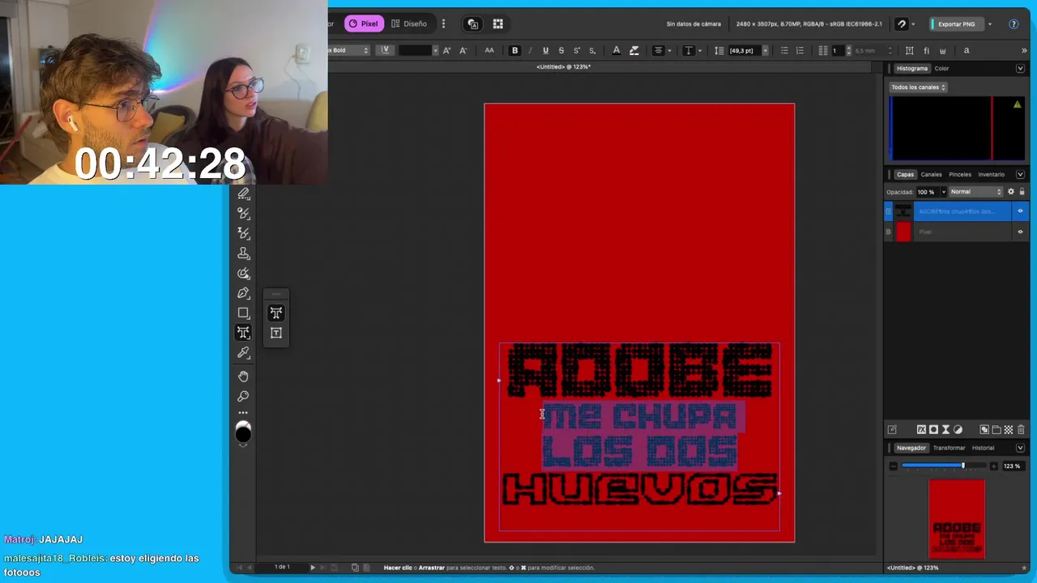Screen dimensions: 1037x583
Task: Add a new pixel layer (checkered icon)
Action: (1009, 429)
